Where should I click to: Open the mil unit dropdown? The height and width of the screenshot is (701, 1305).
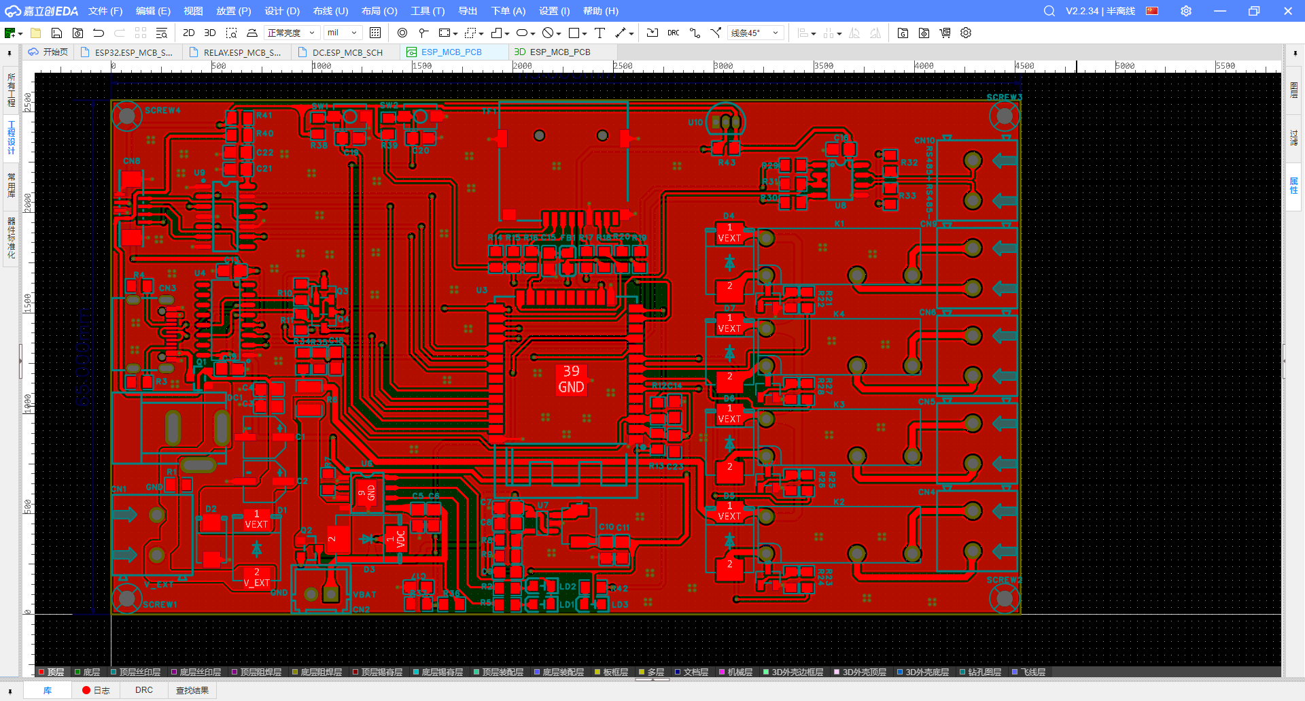click(342, 33)
